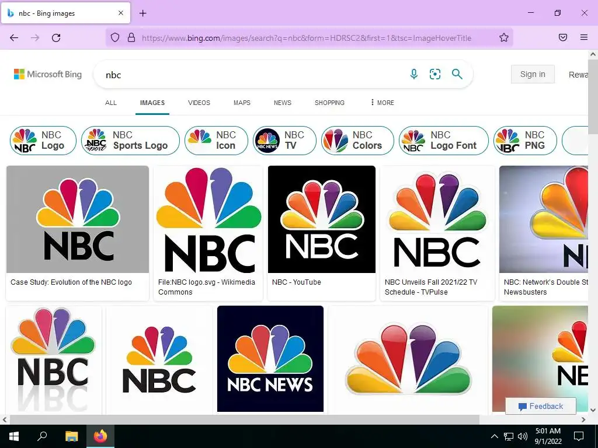Select the NBC TV suggestion chip

coord(284,141)
